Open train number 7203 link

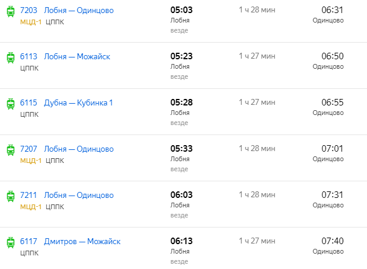28,10
